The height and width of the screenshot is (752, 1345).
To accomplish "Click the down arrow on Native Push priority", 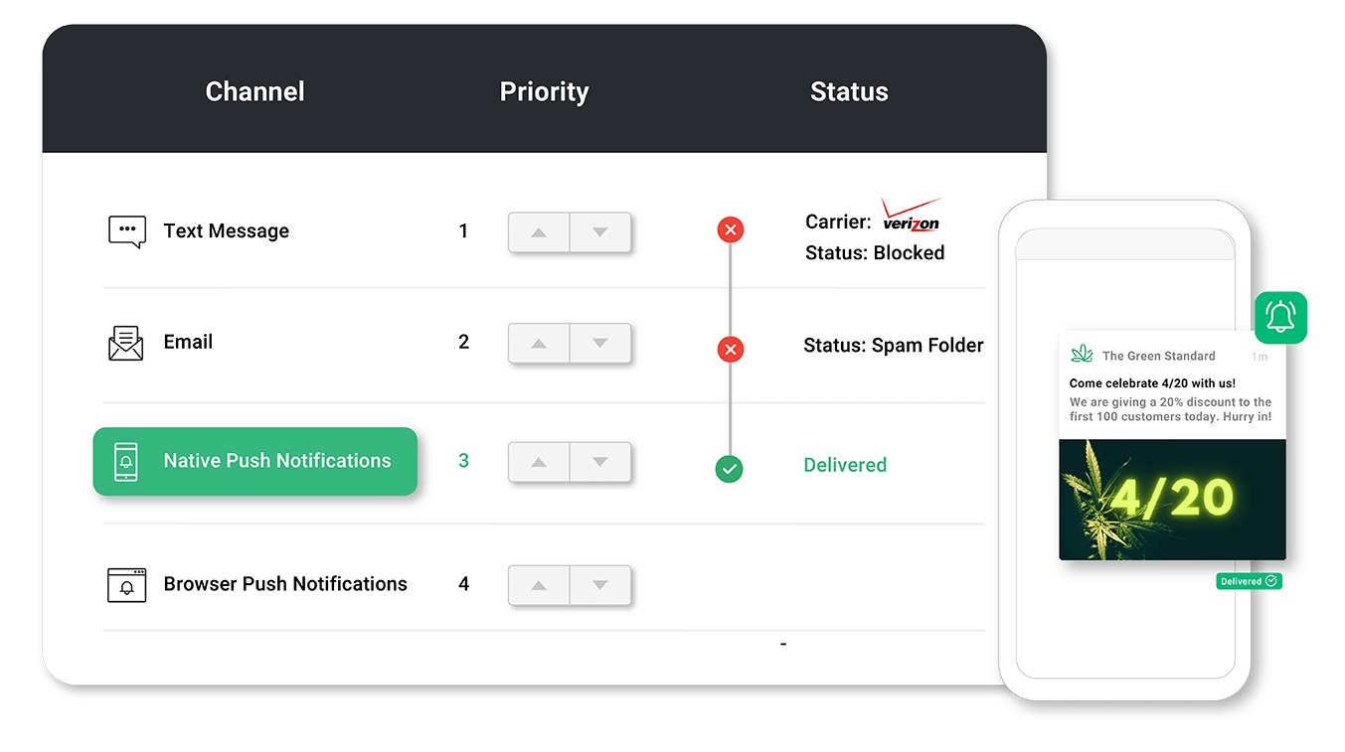I will 601,462.
